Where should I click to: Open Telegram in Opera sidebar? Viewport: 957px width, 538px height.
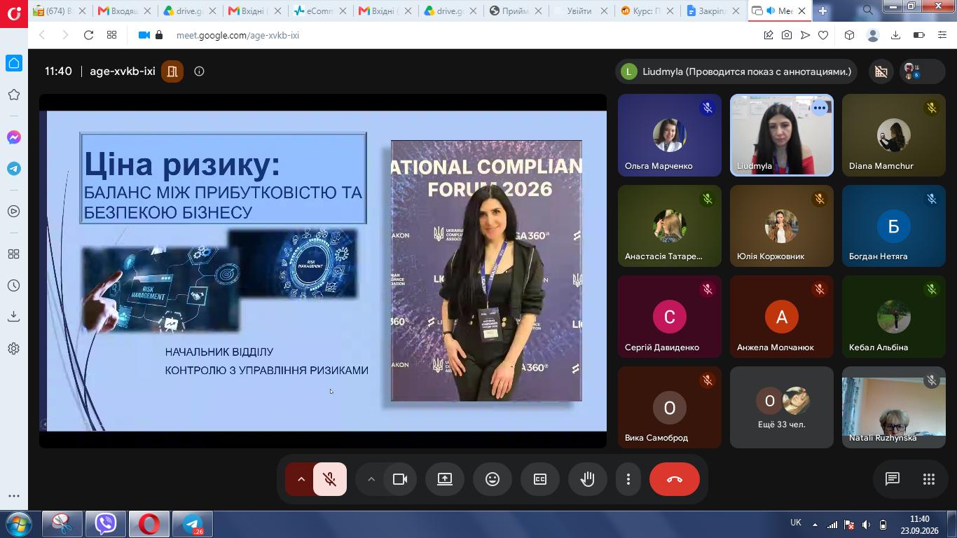(x=13, y=169)
